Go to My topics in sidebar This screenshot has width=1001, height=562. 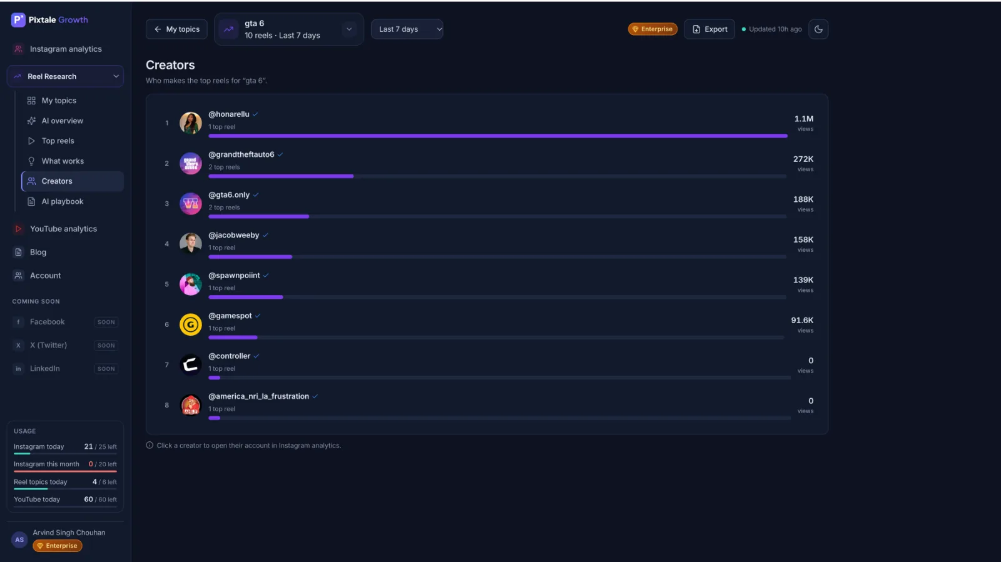pos(72,101)
